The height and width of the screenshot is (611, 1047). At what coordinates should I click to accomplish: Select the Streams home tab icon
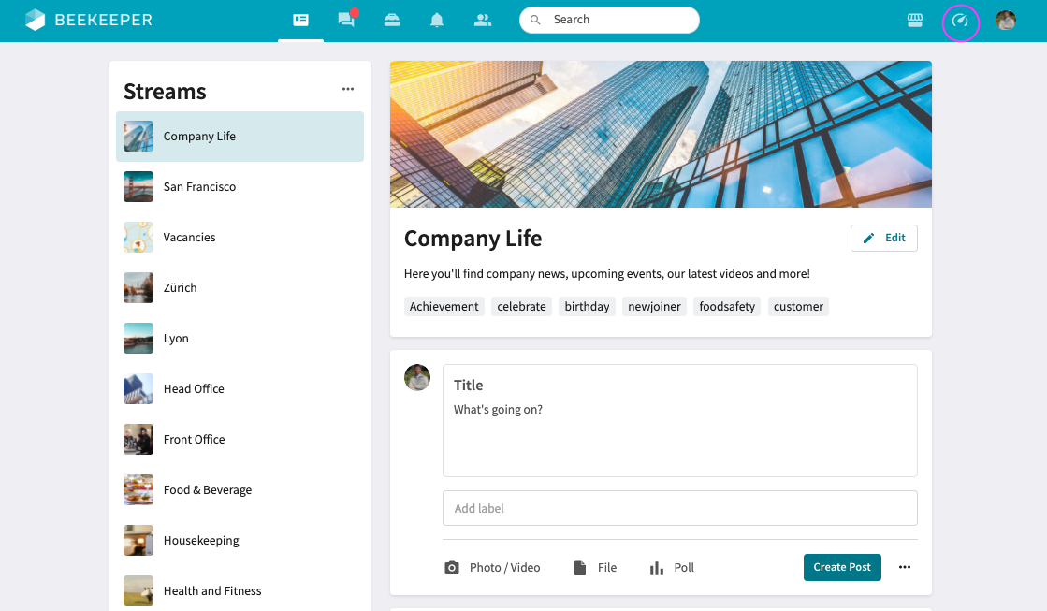pyautogui.click(x=300, y=20)
